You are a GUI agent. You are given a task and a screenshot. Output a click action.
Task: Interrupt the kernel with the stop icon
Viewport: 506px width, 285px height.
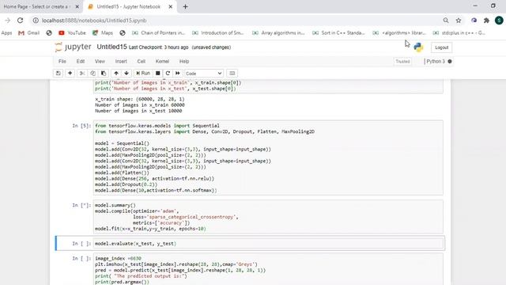point(158,74)
